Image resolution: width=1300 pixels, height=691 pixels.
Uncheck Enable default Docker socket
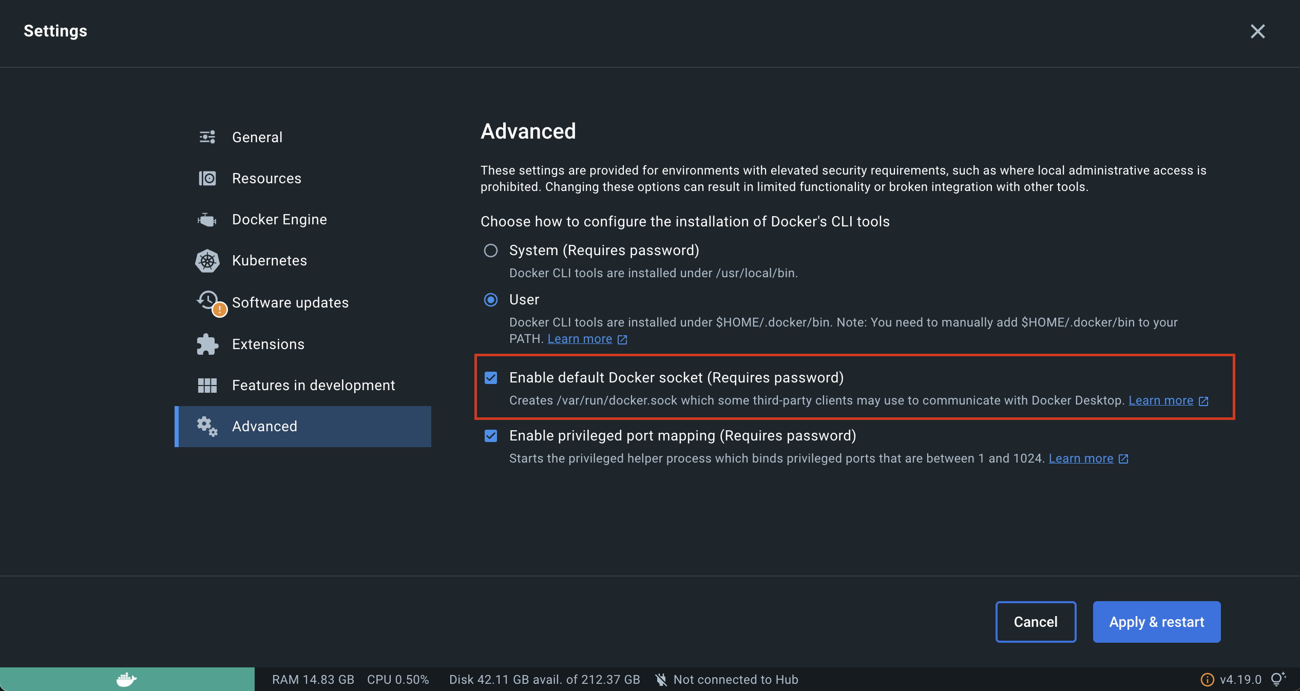[x=491, y=378]
